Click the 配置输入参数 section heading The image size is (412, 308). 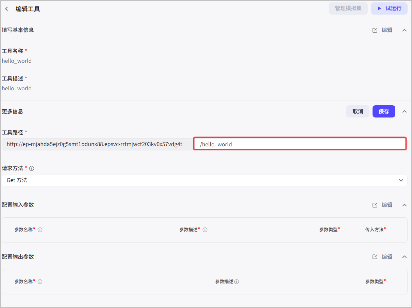pos(18,205)
